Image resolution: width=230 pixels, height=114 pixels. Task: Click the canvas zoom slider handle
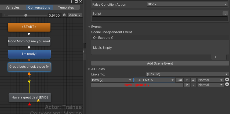click(x=26, y=15)
